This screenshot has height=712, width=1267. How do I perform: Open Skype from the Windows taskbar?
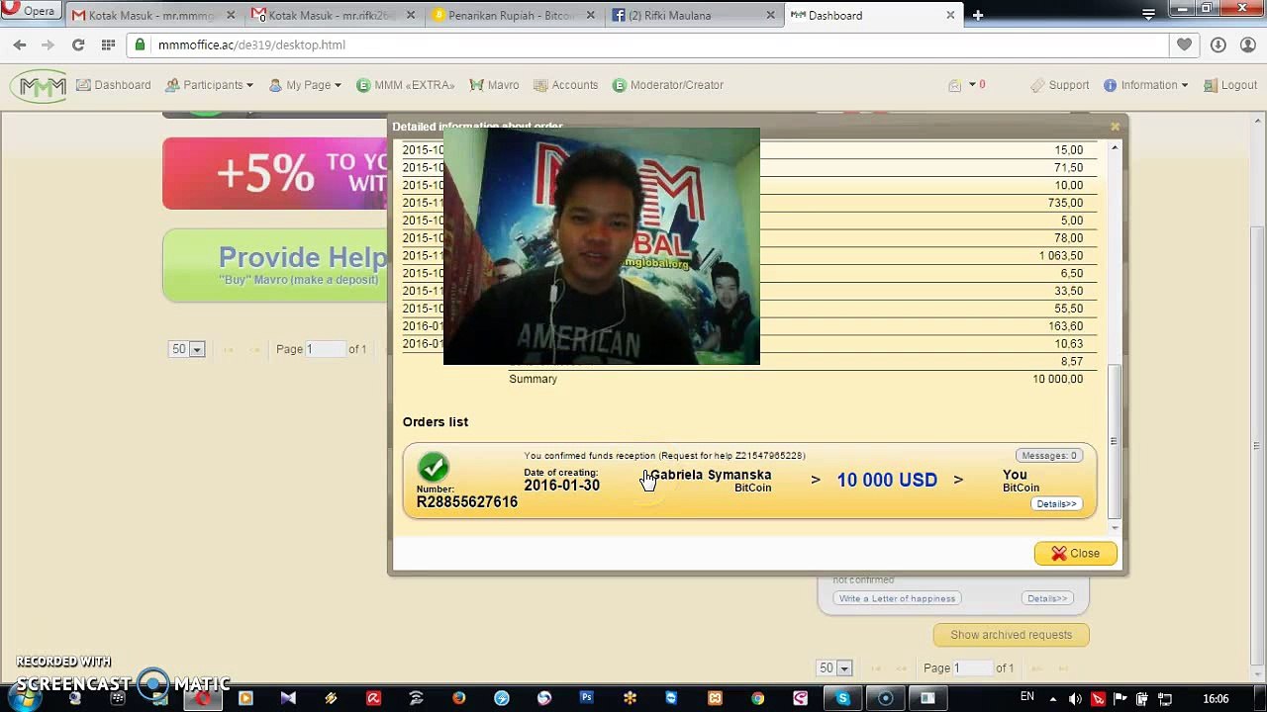[x=842, y=698]
